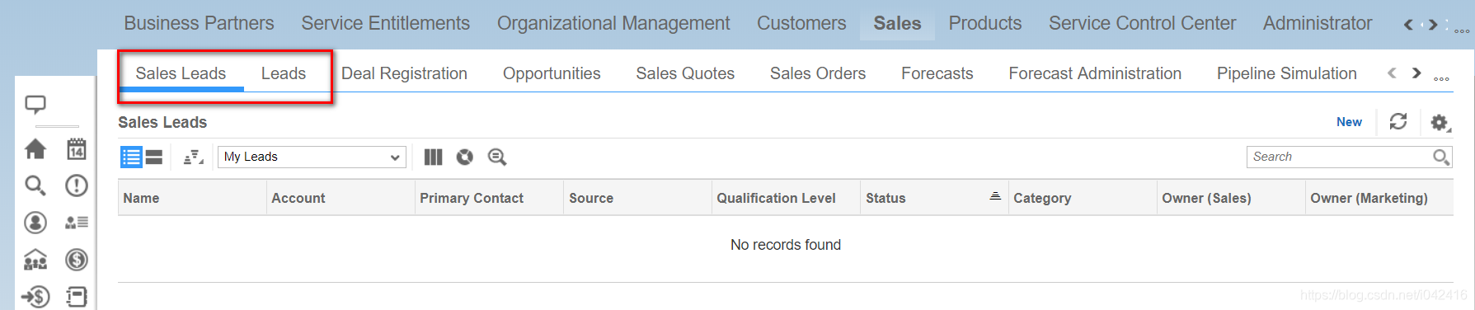Click the advanced search magnifier icon
The height and width of the screenshot is (310, 1475).
(x=497, y=157)
